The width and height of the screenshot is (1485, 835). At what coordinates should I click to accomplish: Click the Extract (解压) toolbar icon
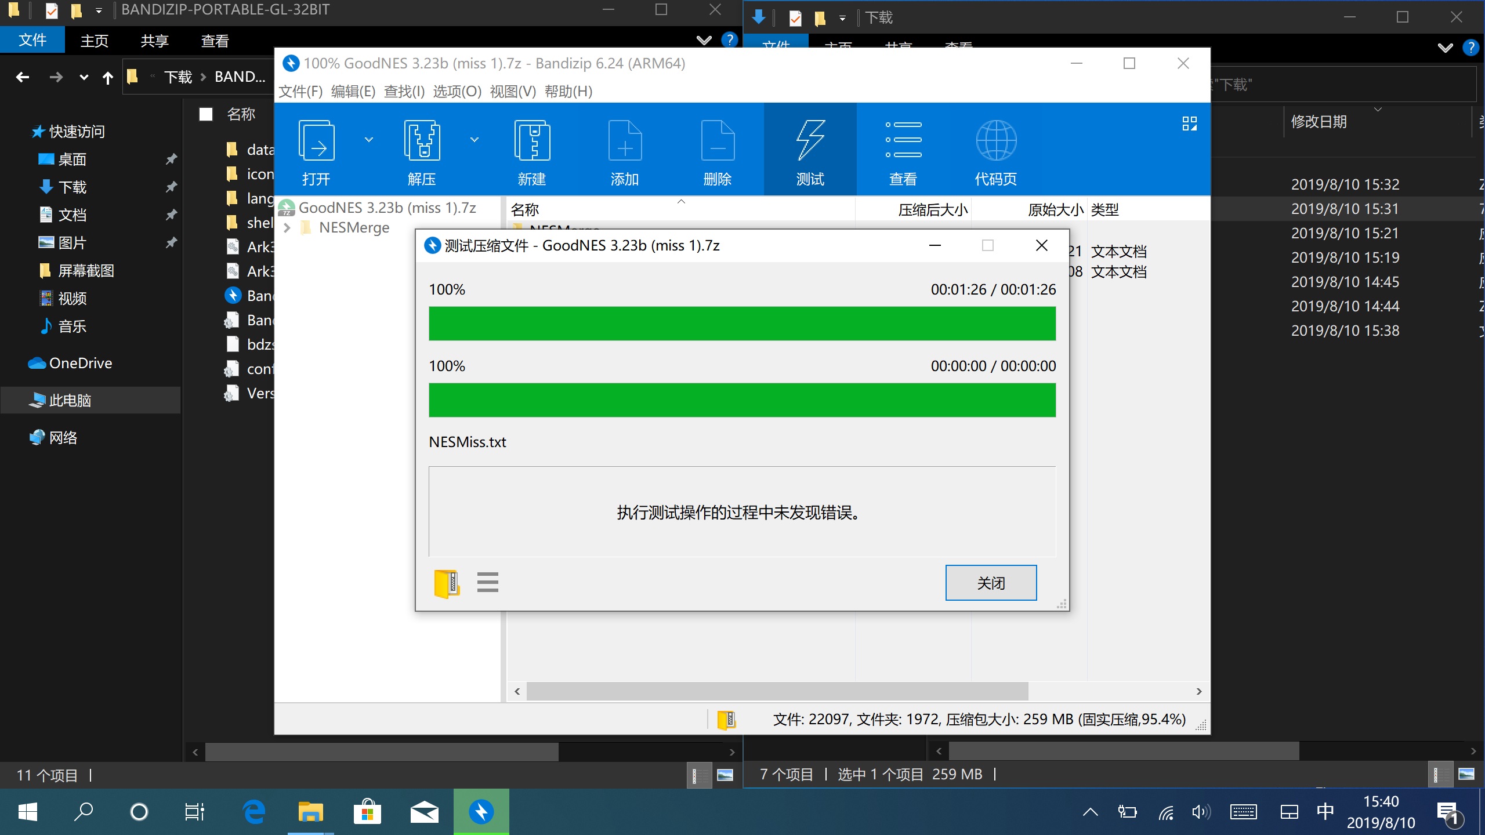click(422, 141)
